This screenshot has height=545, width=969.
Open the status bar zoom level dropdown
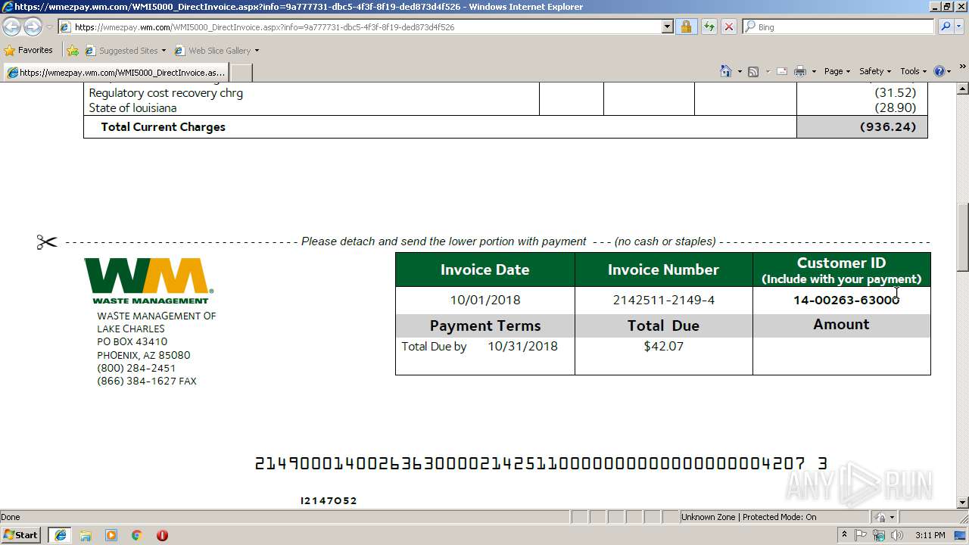pyautogui.click(x=892, y=517)
